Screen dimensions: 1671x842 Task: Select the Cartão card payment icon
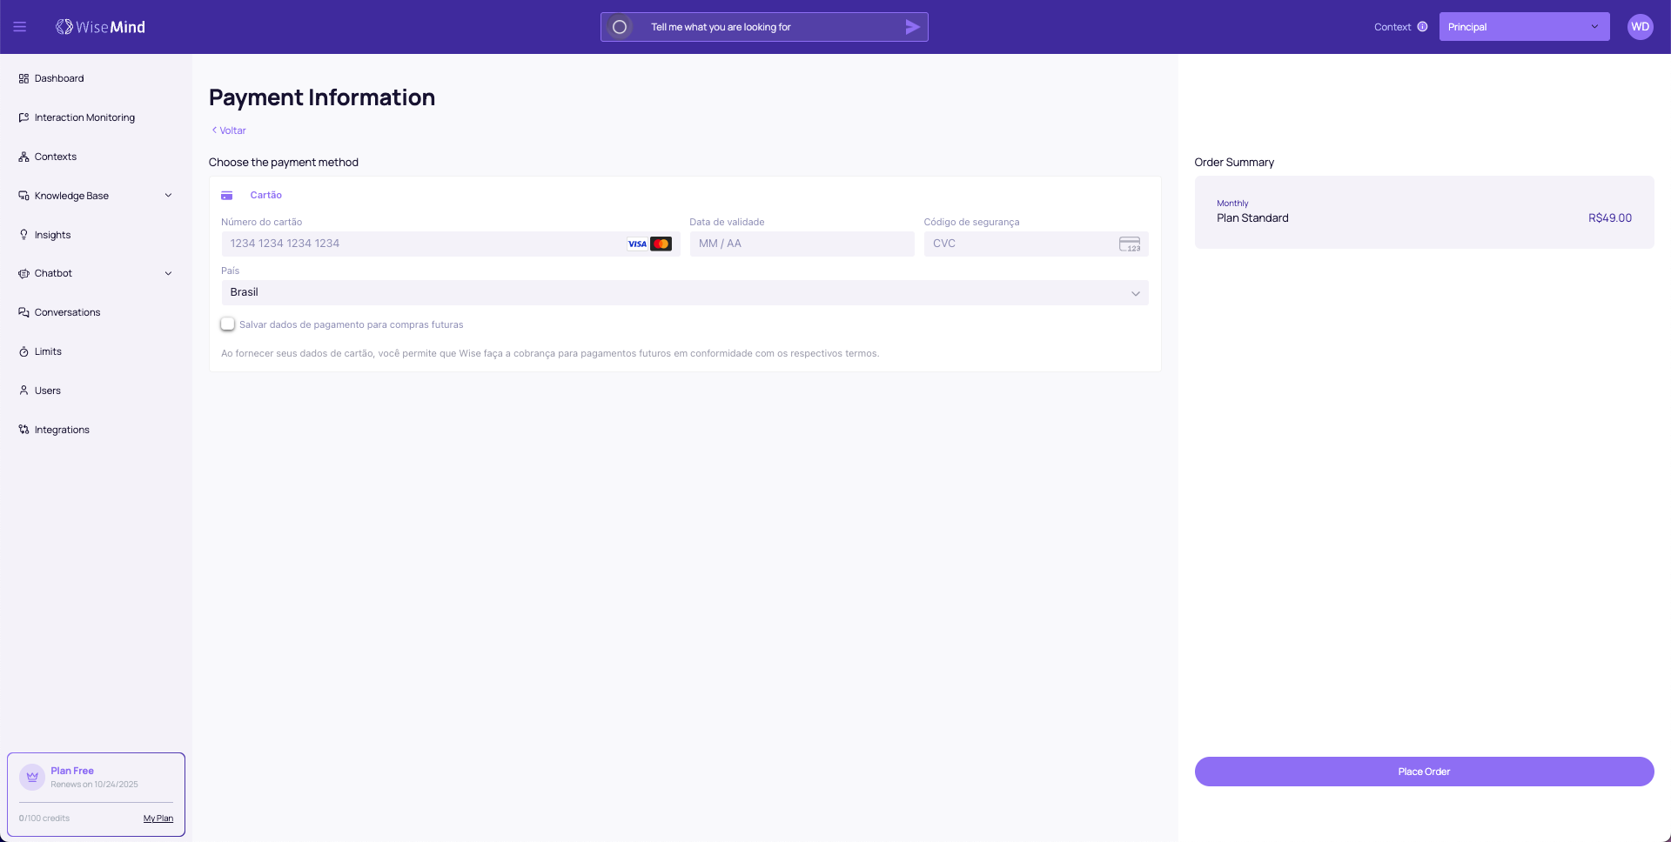227,196
